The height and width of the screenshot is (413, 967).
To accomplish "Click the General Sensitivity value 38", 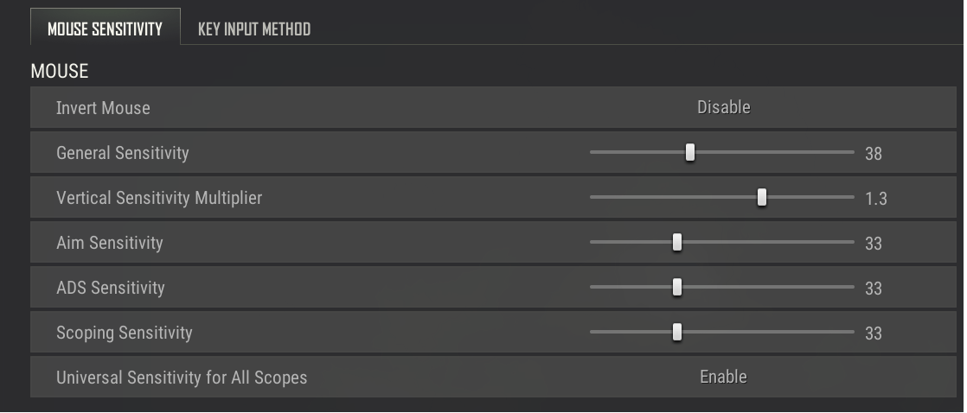I will pos(874,154).
